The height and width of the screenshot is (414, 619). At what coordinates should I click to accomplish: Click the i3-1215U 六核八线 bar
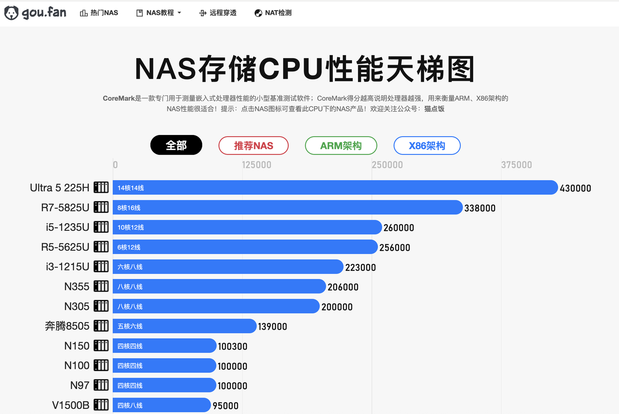(x=228, y=267)
